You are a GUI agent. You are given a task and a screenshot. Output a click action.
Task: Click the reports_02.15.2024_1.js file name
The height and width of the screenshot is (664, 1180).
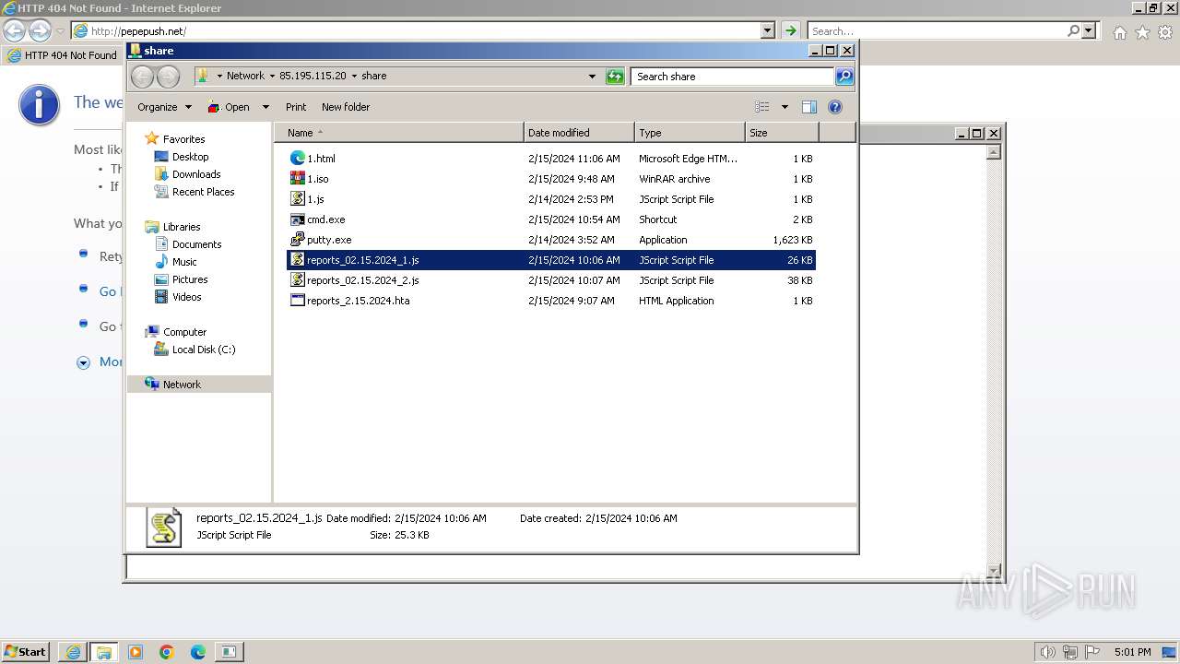click(x=362, y=260)
